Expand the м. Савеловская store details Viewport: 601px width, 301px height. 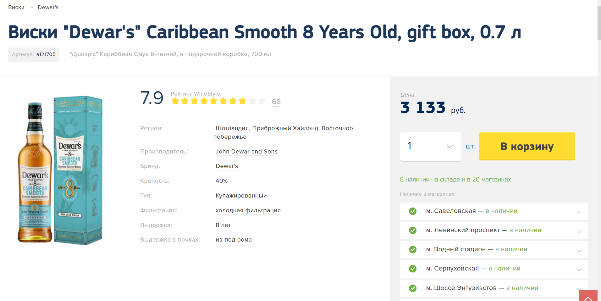click(x=579, y=212)
